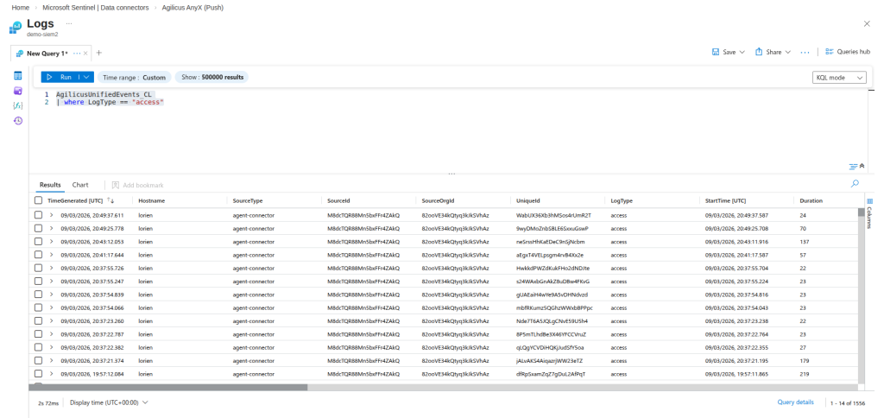Open toolbar more options ellipsis
This screenshot has width=884, height=418.
[805, 52]
